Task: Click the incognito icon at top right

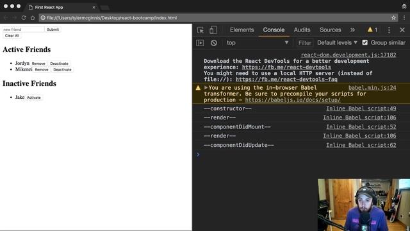Action: tap(404, 6)
